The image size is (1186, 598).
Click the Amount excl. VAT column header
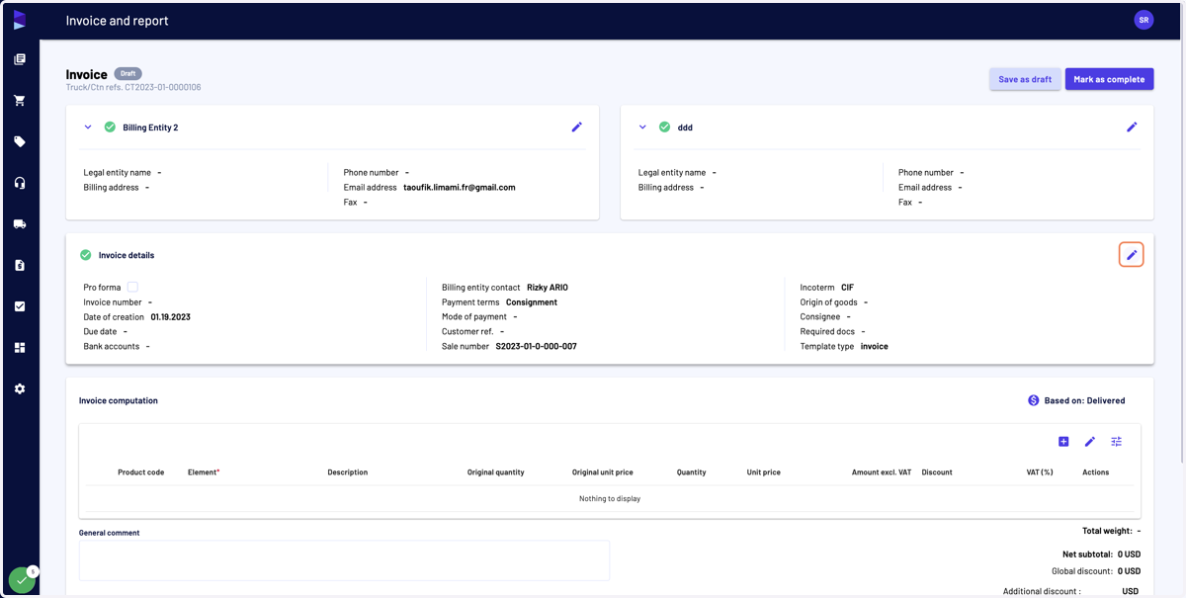(x=882, y=472)
